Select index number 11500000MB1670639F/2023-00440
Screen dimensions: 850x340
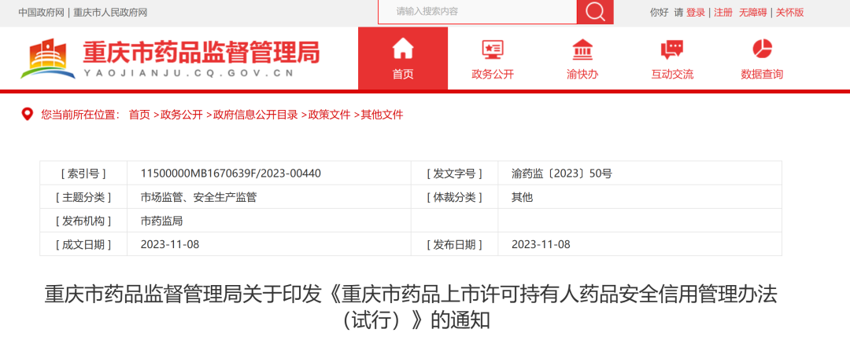tap(231, 174)
